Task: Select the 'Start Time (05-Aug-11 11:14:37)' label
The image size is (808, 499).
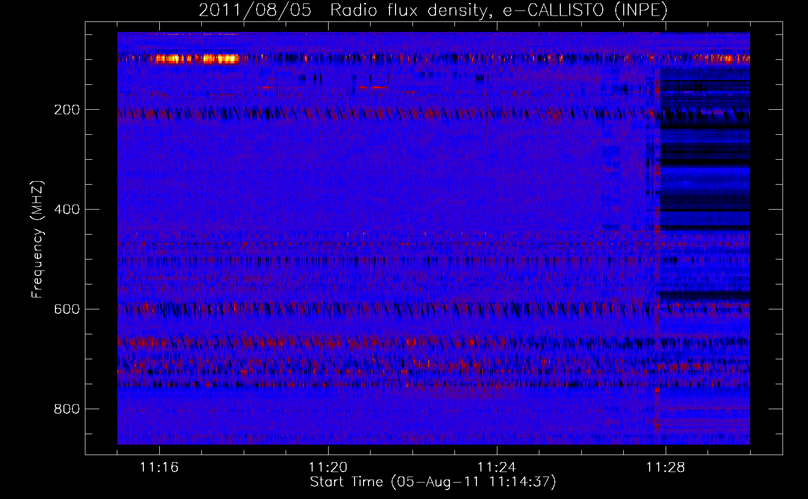Action: [x=433, y=482]
